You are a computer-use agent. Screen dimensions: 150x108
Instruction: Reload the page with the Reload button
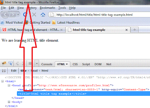point(25,15)
